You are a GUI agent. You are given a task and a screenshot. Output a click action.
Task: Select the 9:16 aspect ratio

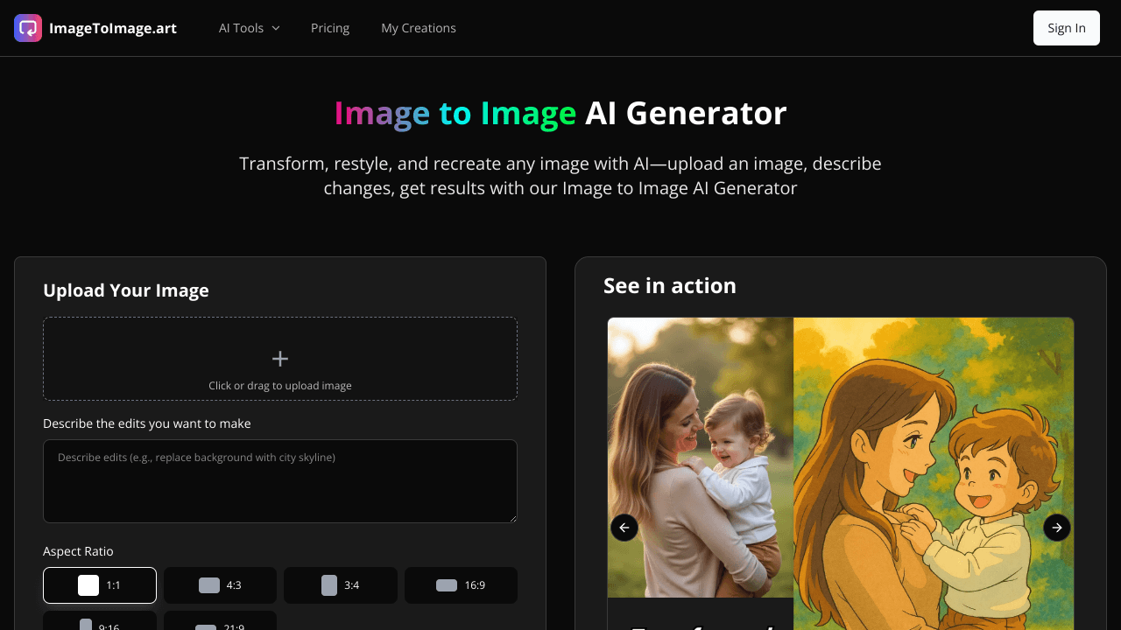(100, 625)
